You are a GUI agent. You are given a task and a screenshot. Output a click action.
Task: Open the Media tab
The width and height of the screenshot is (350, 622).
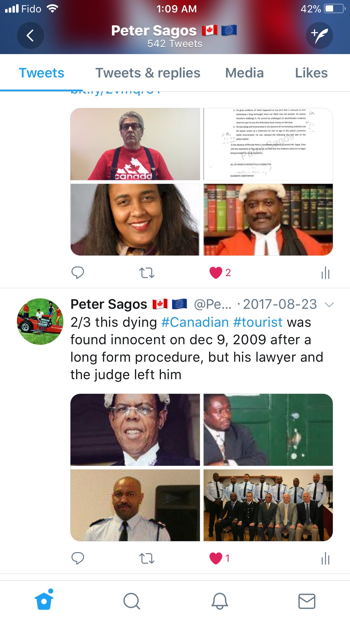(244, 73)
